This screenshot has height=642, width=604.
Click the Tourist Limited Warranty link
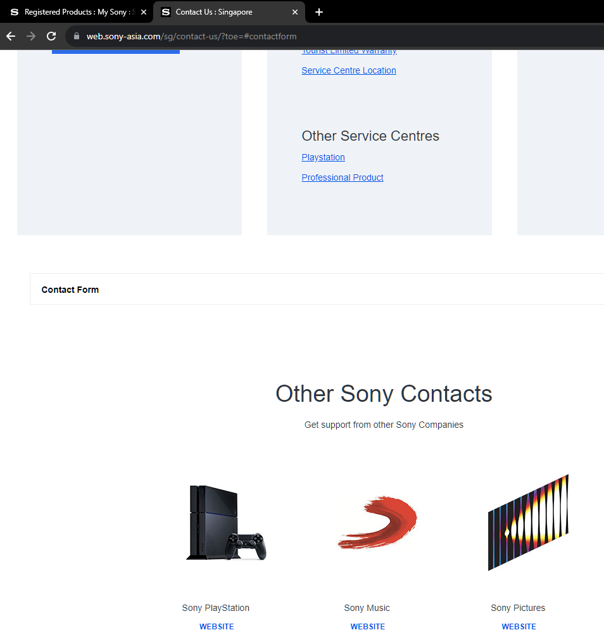click(349, 51)
